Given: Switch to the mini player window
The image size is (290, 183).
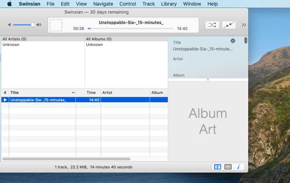Looking at the screenshot, I should pos(229,25).
